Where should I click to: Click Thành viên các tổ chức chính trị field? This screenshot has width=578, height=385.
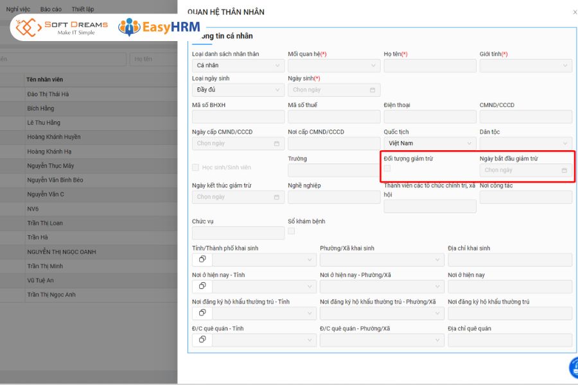430,207
